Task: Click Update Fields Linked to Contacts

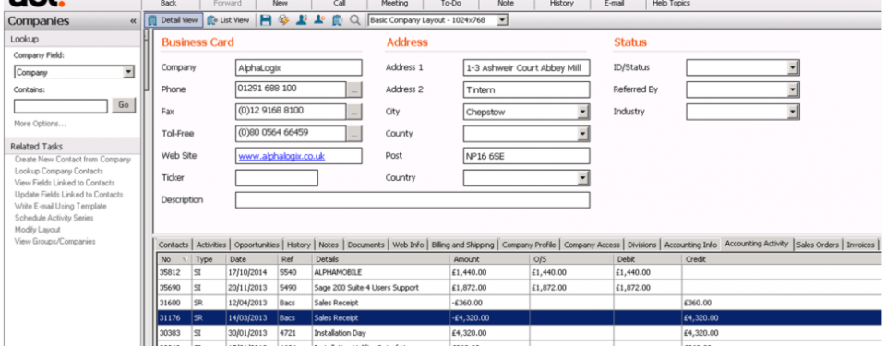Action: [68, 195]
